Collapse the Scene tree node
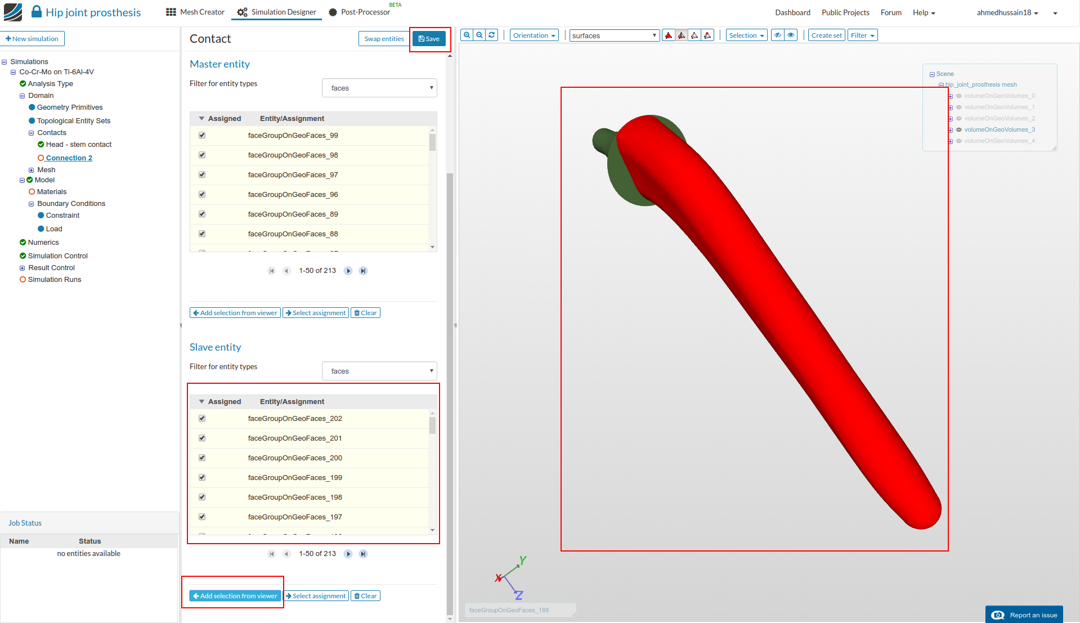 tap(932, 74)
